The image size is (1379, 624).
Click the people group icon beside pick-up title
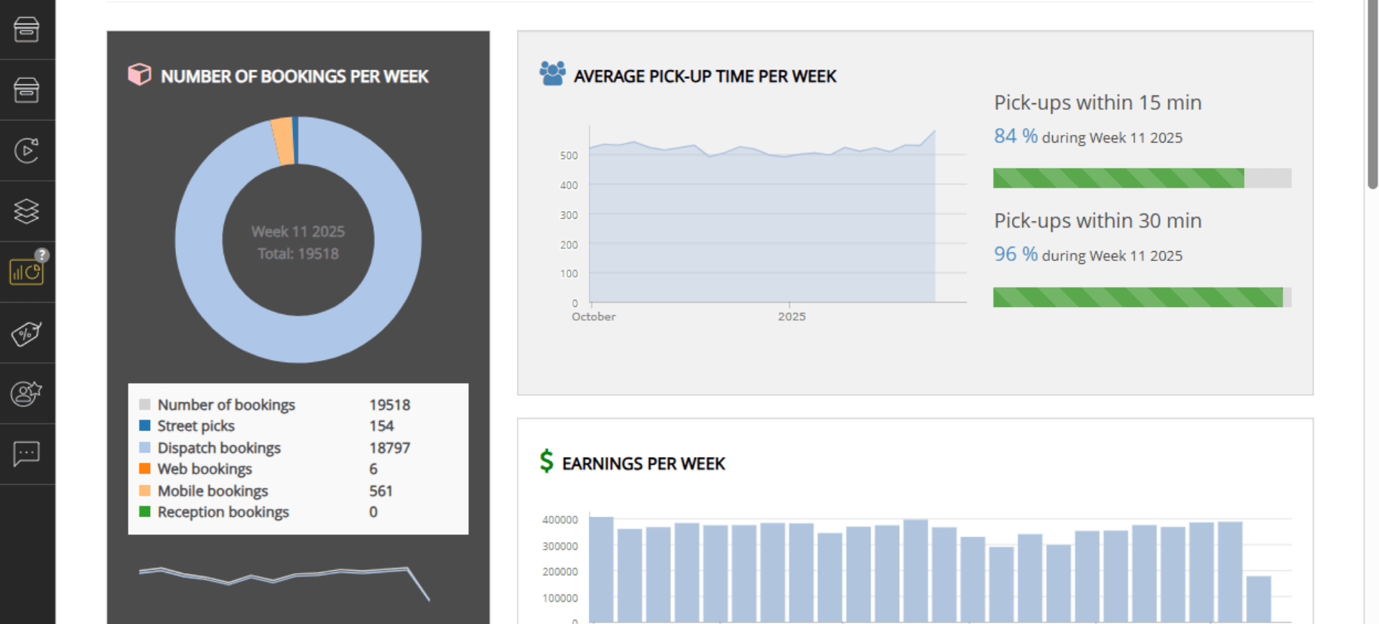click(552, 73)
